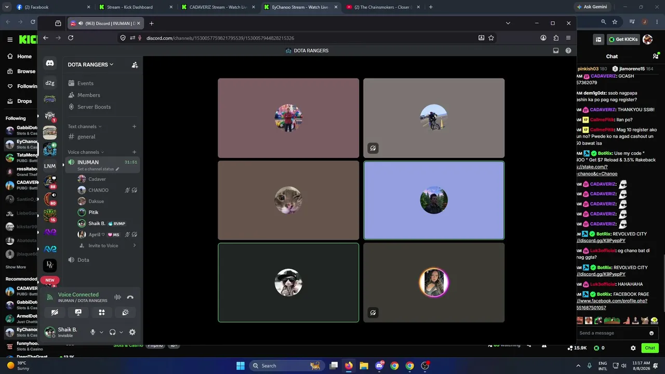Collapse the Voice channels category
This screenshot has width=665, height=374.
(x=86, y=152)
